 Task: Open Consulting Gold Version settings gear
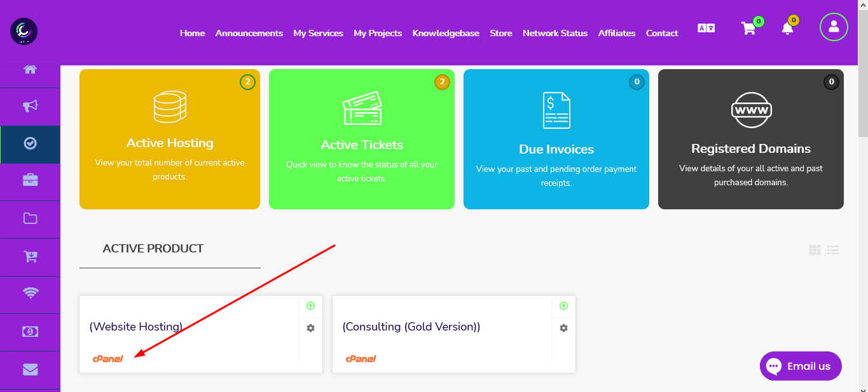[x=563, y=328]
